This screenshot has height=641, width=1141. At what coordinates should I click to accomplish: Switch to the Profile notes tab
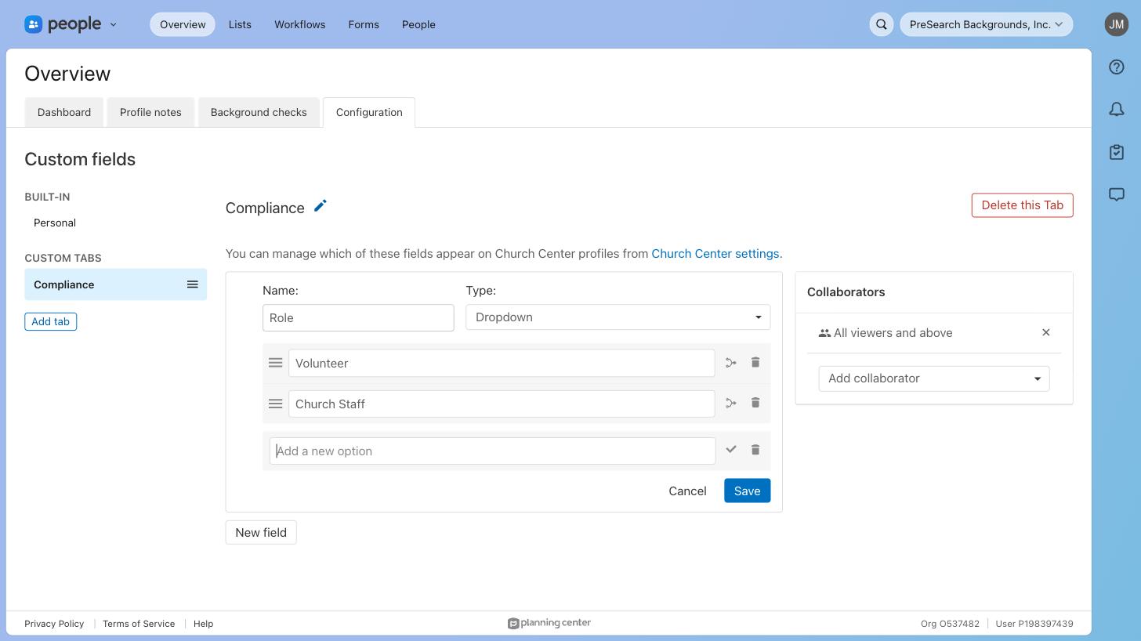150,112
